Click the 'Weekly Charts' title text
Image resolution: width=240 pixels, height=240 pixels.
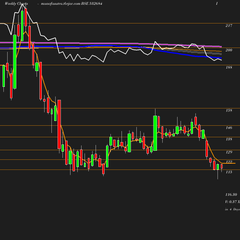(16, 4)
